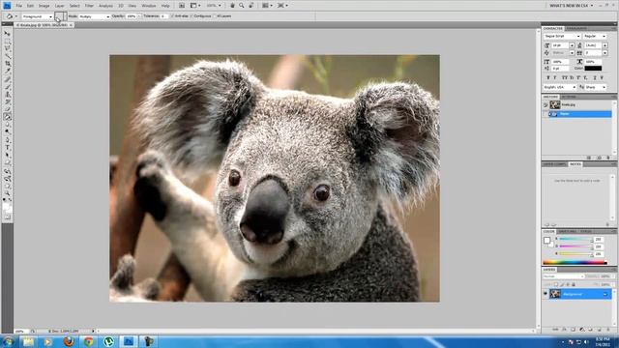Open the layer blend mode dropdown

pos(564,276)
